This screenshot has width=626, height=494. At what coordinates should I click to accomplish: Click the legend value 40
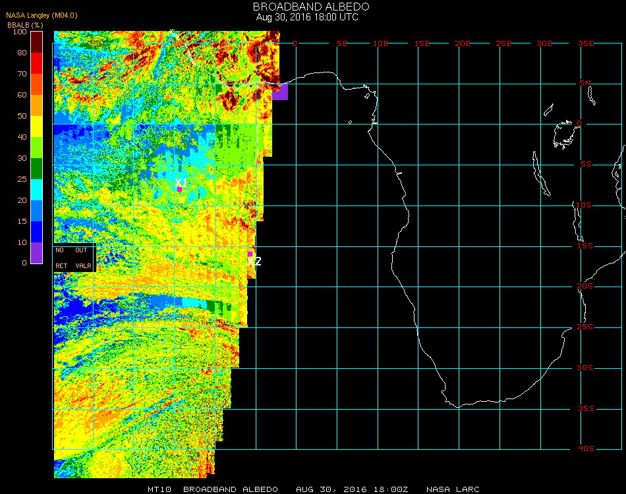(22, 137)
